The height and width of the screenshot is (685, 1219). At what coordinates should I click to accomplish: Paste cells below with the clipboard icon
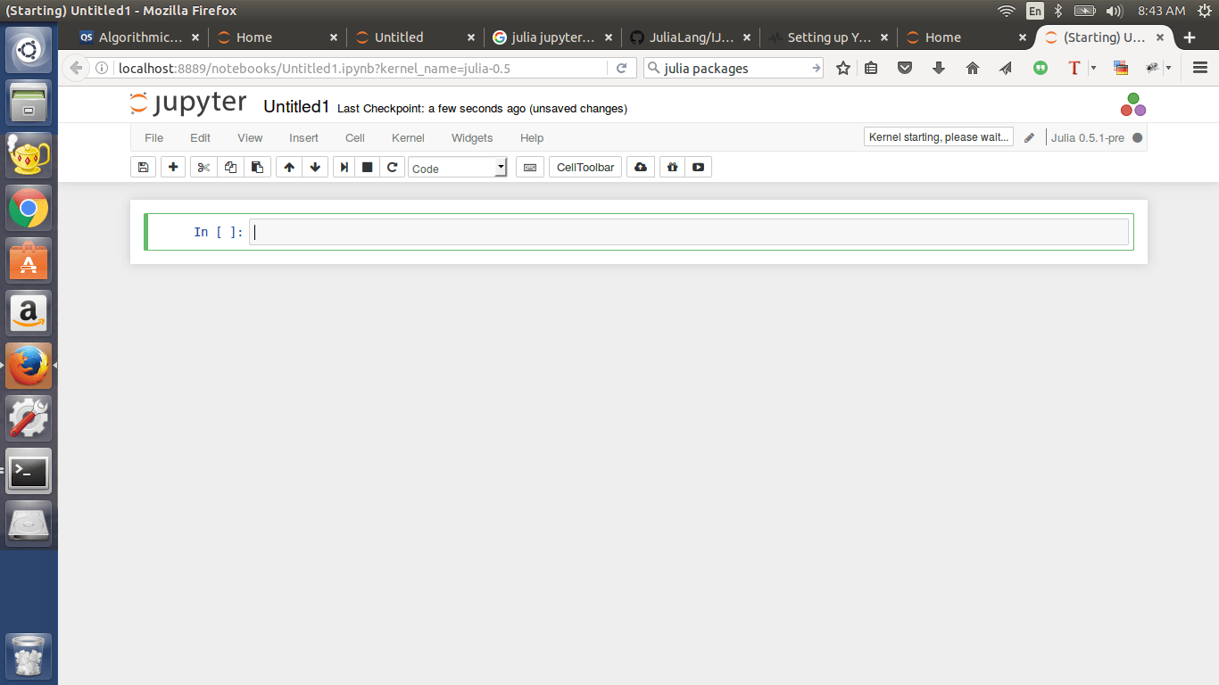257,167
